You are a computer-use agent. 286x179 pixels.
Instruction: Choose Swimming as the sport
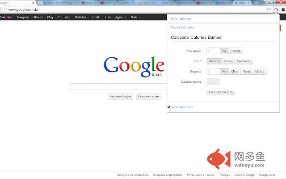pos(244,61)
